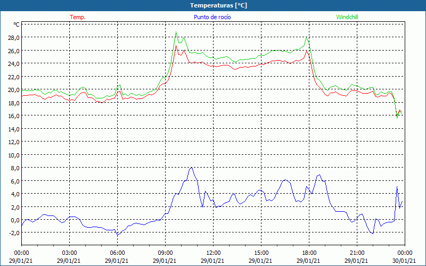This screenshot has width=426, height=266.
Task: Click the 16,0 y-axis value
Action: (14, 116)
